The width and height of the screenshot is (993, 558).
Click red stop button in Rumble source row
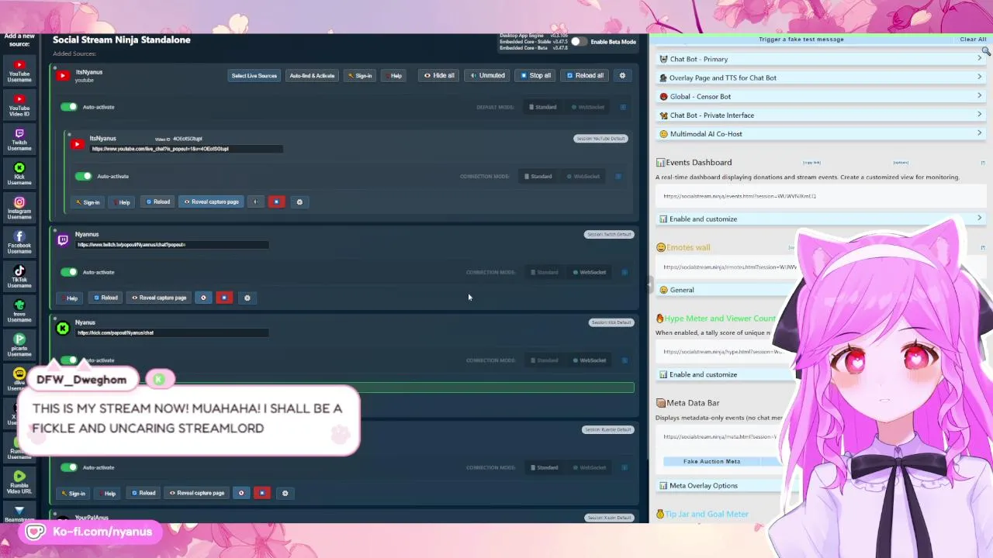pyautogui.click(x=261, y=493)
